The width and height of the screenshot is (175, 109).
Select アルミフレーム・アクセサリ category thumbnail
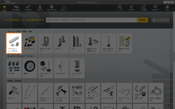tap(14, 43)
